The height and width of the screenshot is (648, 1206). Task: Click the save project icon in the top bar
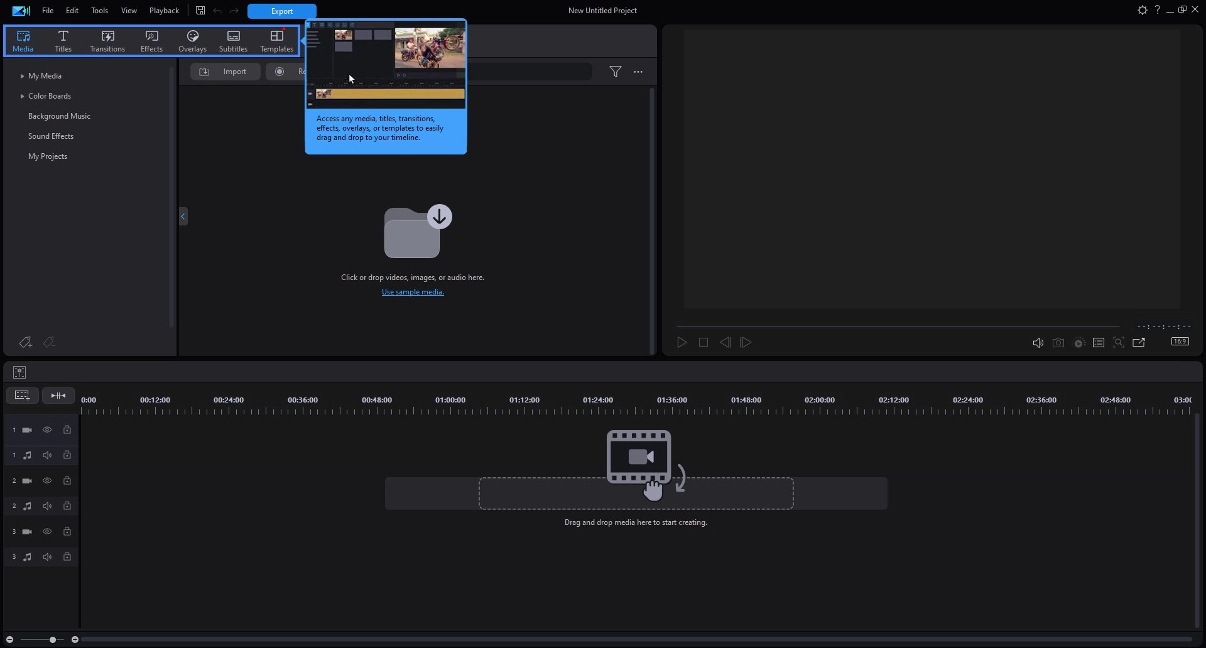[x=200, y=11]
